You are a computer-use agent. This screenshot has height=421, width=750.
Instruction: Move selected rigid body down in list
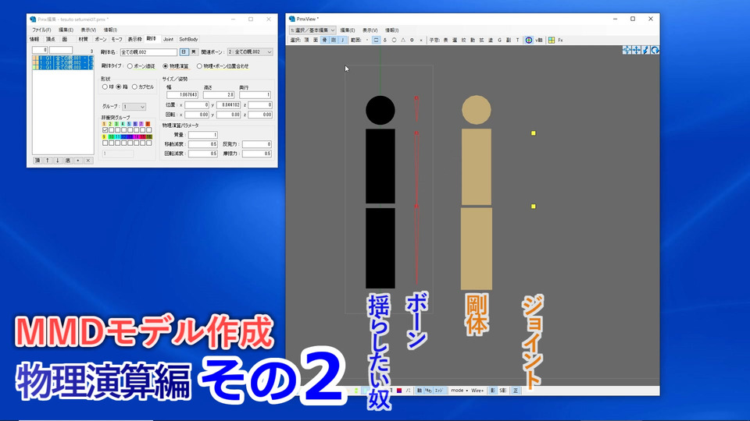coord(57,161)
